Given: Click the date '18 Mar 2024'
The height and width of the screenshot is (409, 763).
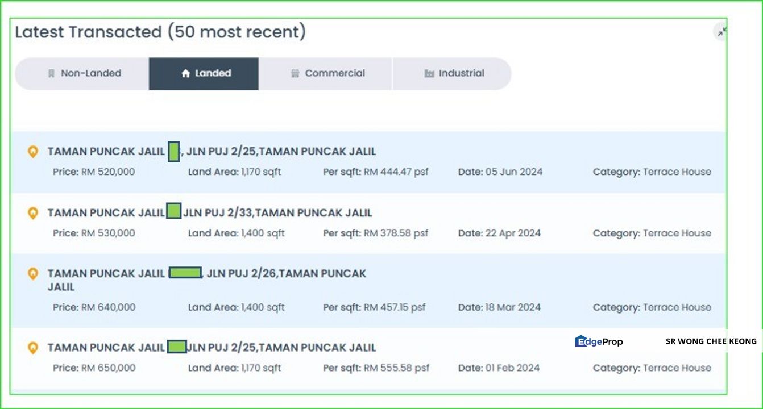Looking at the screenshot, I should (x=513, y=307).
